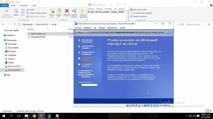Click the Copiando archivos progress bar
213x119 pixels.
coord(88,85)
